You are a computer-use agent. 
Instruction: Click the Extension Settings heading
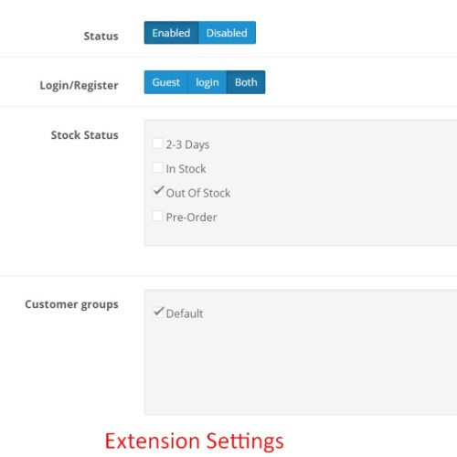(x=194, y=441)
